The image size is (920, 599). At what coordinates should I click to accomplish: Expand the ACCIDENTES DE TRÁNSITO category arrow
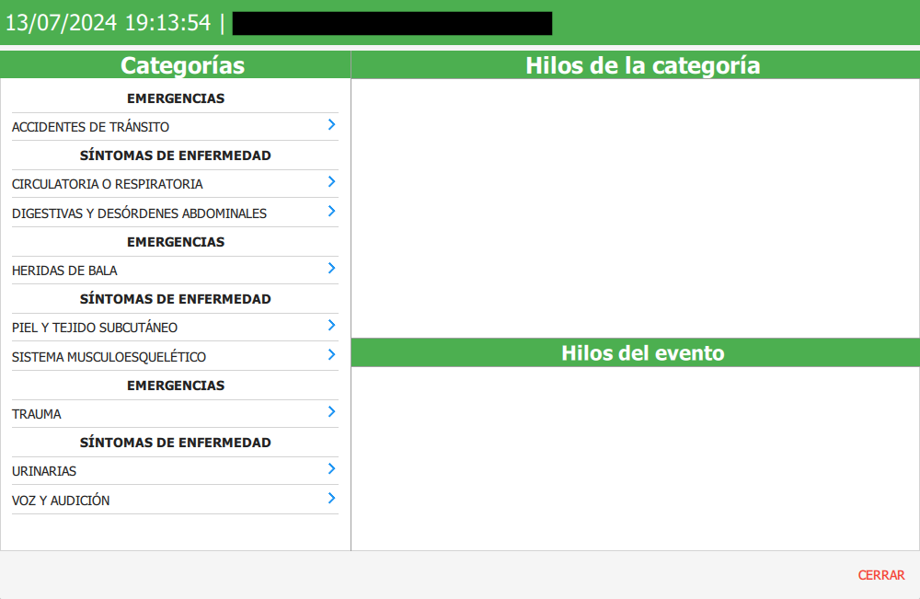(x=330, y=125)
